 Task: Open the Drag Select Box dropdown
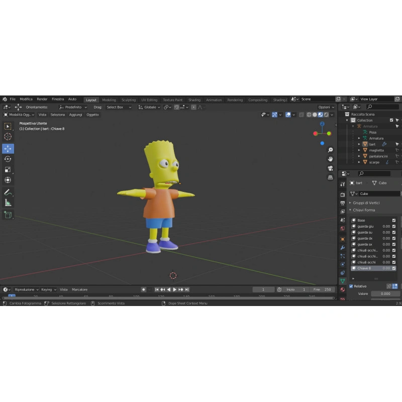pyautogui.click(x=119, y=107)
